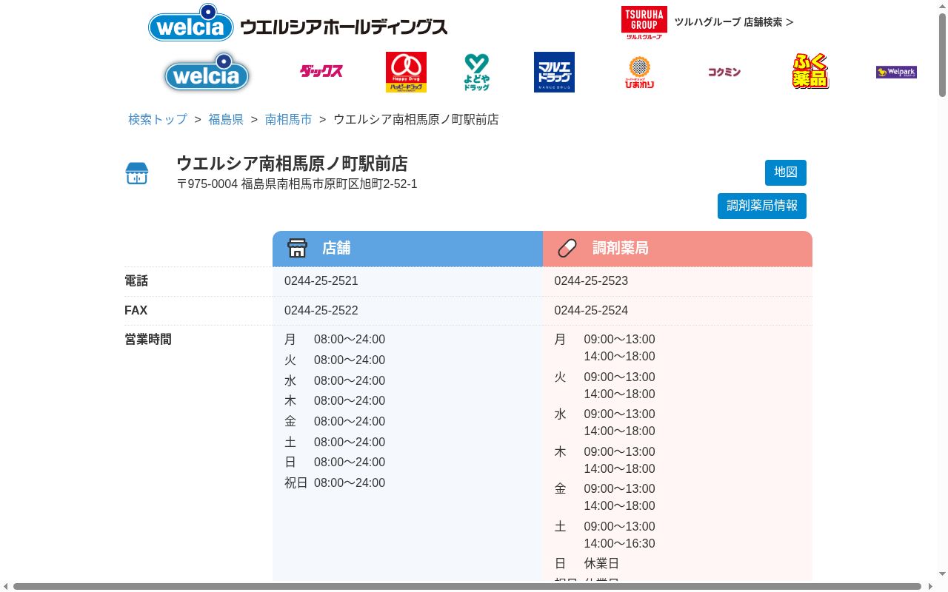Select the ふく薬品 brand logo
The width and height of the screenshot is (948, 592).
(810, 71)
